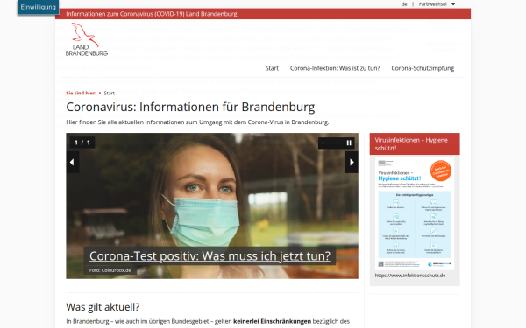Click the Land Brandenburg eagle logo
This screenshot has width=526, height=328.
coord(87,39)
